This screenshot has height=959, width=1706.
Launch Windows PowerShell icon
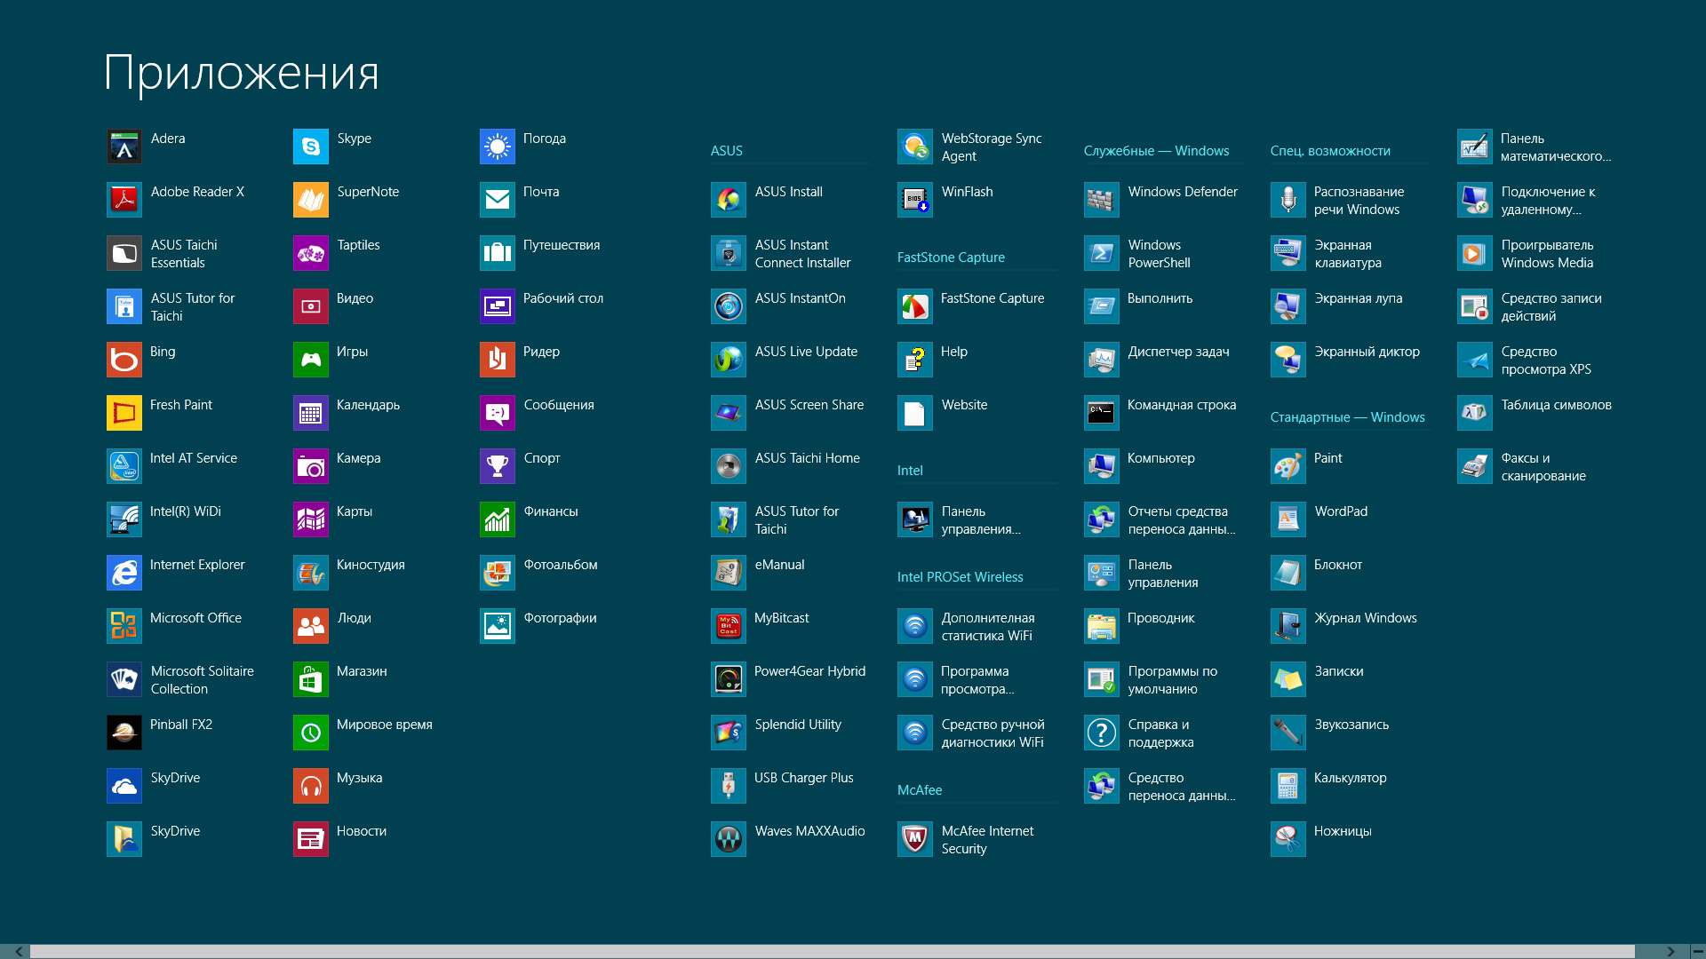pyautogui.click(x=1102, y=253)
